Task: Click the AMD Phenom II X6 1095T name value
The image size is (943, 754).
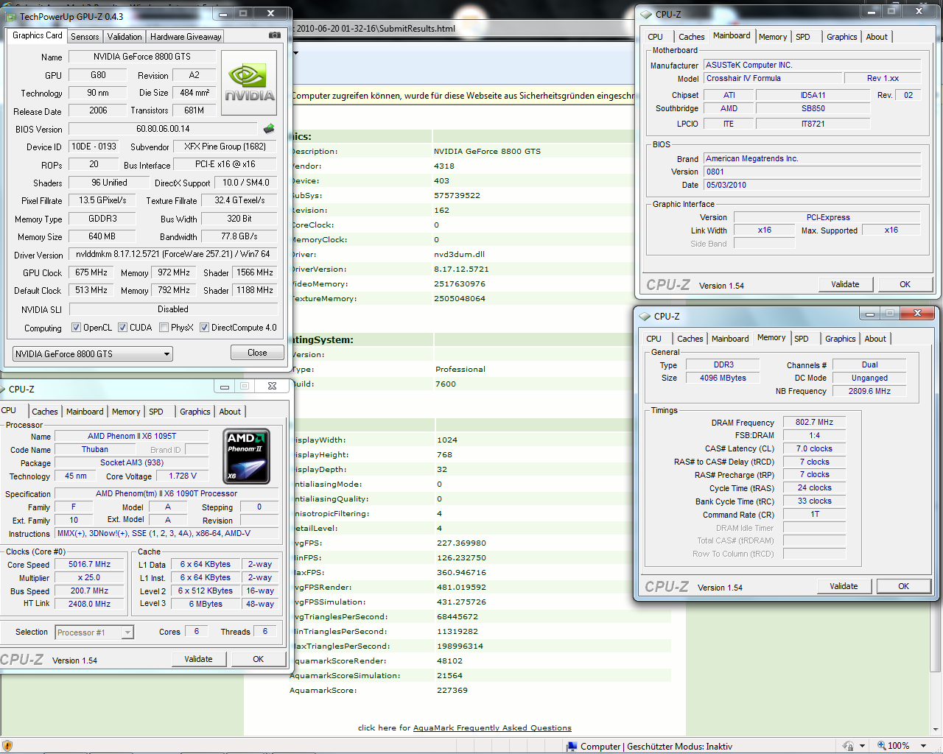Action: point(132,436)
